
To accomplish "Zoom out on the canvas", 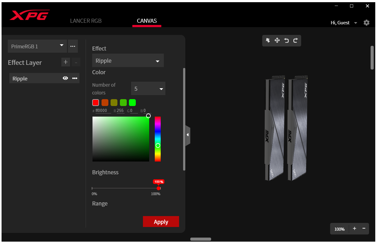I will (x=364, y=229).
